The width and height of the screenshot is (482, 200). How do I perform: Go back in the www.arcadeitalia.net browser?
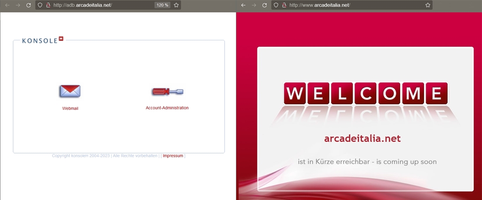(243, 5)
